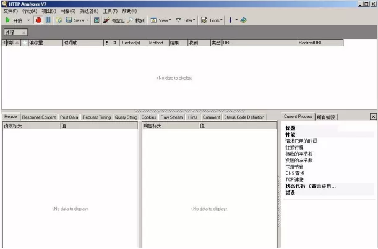Select the 往返行程 row
378x249 pixels.
(329, 148)
